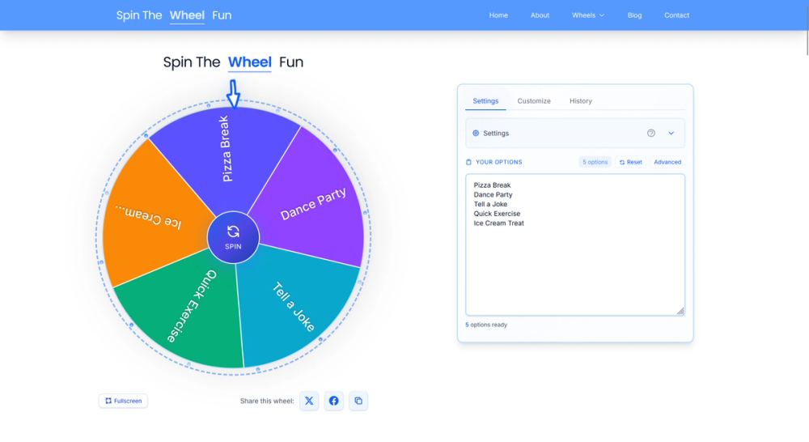Select the Settings tab
The height and width of the screenshot is (442, 809).
point(485,101)
